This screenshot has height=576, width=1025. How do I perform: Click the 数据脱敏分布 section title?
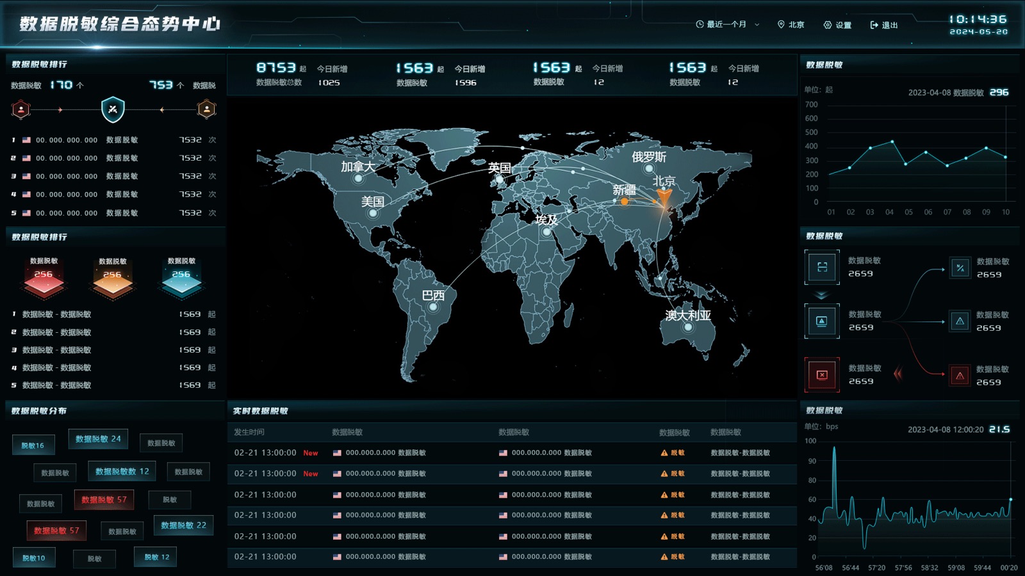coord(39,411)
